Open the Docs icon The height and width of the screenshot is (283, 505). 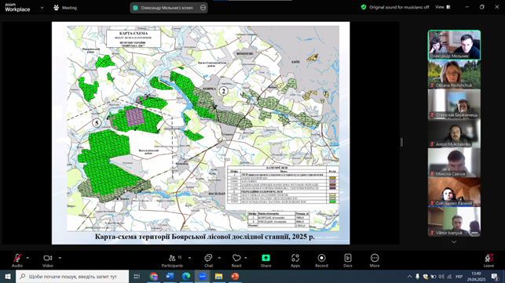pyautogui.click(x=348, y=260)
